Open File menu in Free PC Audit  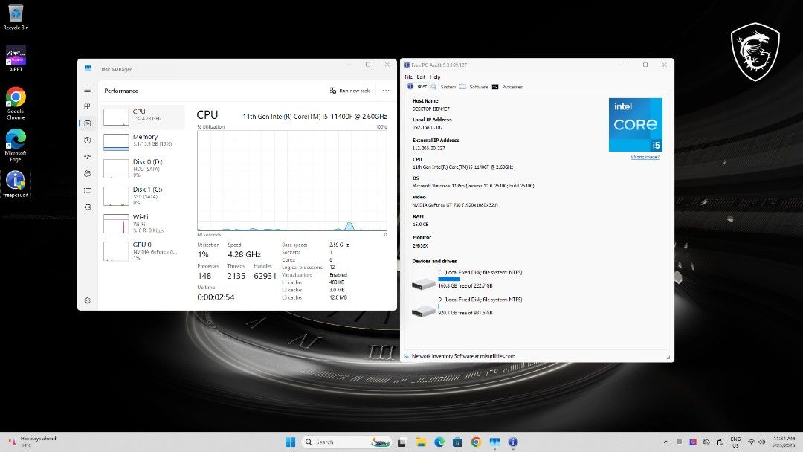(x=409, y=77)
